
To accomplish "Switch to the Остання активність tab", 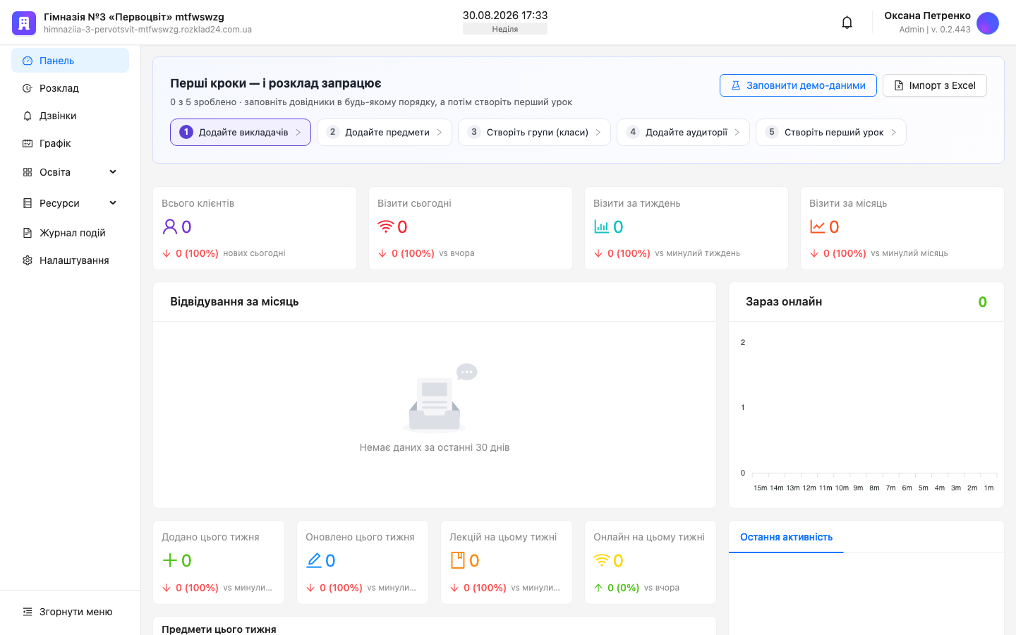I will coord(786,537).
